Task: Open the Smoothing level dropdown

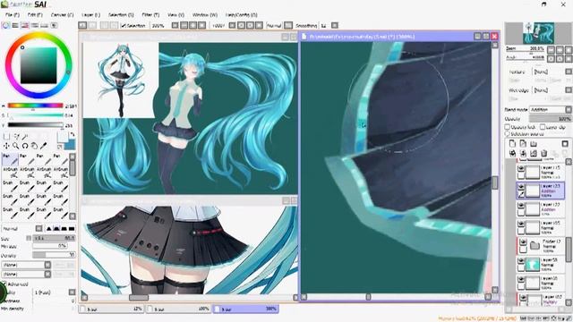Action: point(329,26)
